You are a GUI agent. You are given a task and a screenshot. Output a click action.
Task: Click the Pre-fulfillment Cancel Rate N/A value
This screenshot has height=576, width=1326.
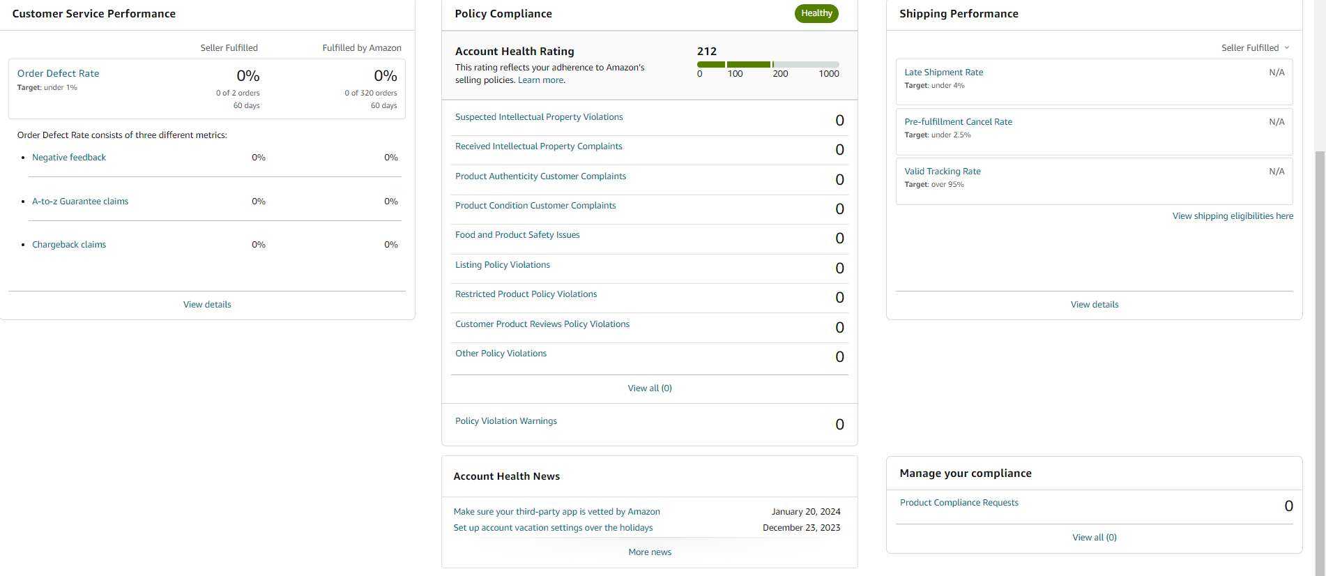[x=1277, y=122]
